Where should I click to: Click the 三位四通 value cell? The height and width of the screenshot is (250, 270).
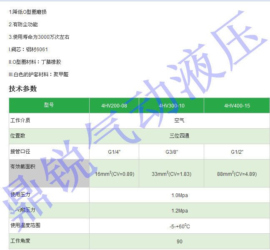click(179, 136)
